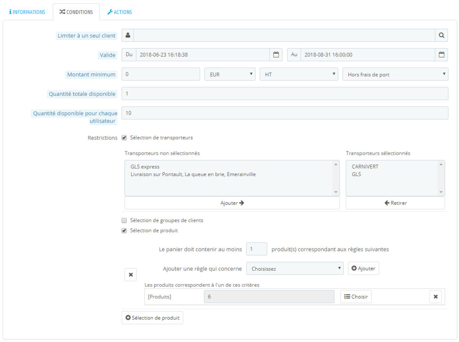Image resolution: width=459 pixels, height=342 pixels.
Task: Open the EUR currency dropdown
Action: point(230,74)
